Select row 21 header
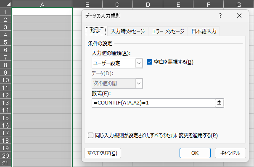 [x=5, y=163]
